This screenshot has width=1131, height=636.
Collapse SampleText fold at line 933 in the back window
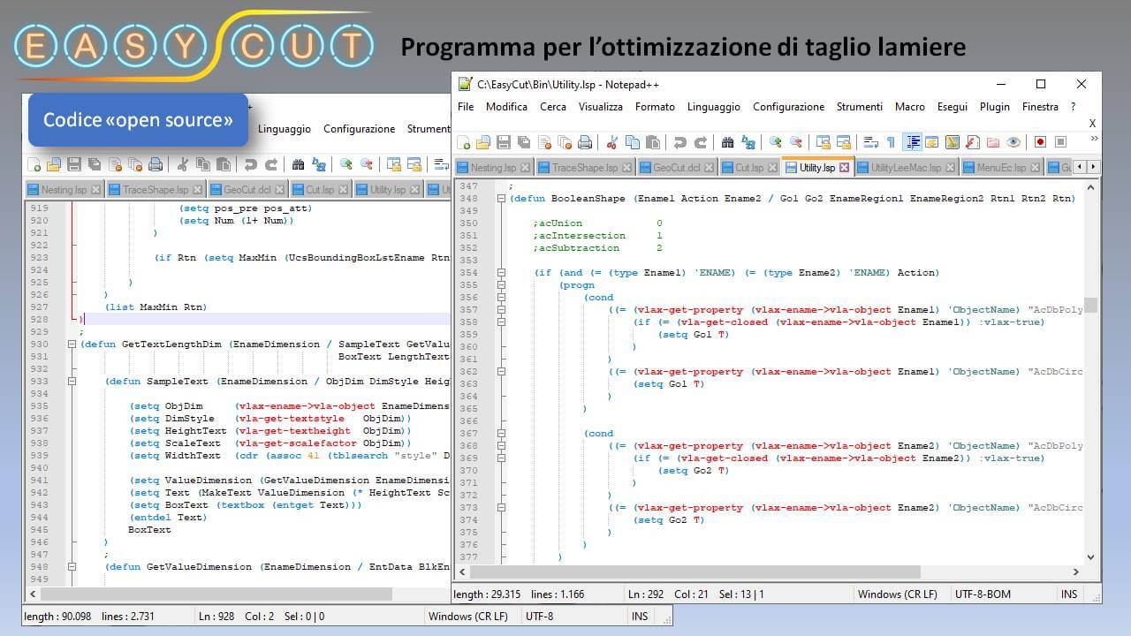click(x=72, y=382)
